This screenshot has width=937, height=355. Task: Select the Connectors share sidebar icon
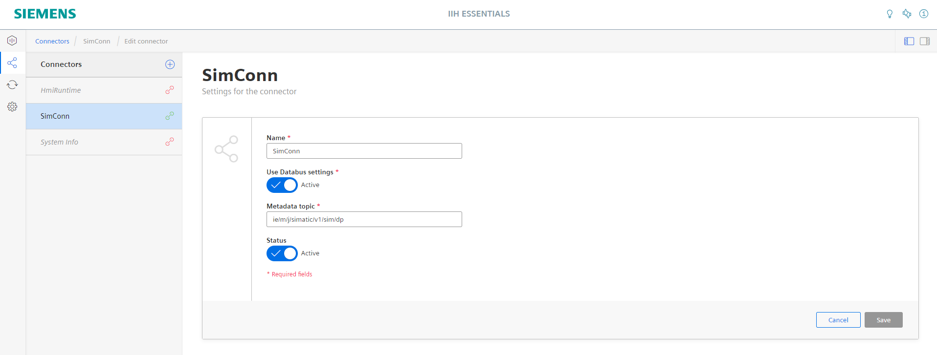[x=12, y=63]
